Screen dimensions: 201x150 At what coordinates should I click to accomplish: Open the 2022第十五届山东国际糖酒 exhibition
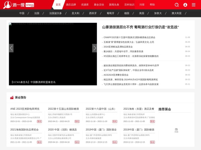click(x=63, y=109)
